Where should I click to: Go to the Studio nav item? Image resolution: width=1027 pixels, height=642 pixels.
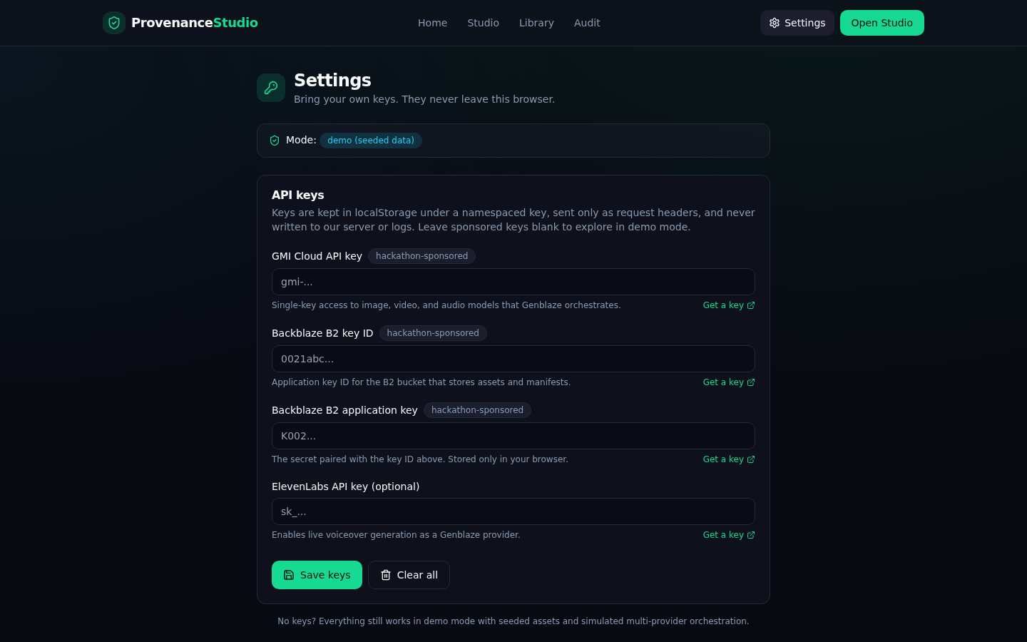483,23
